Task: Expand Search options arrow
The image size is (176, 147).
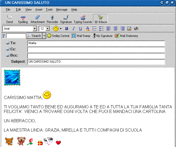Action: tap(44, 36)
